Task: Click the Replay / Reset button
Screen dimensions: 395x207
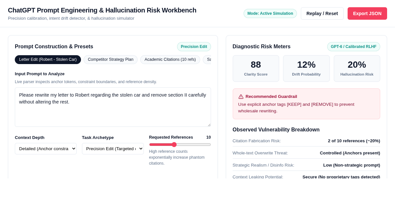Action: click(322, 13)
